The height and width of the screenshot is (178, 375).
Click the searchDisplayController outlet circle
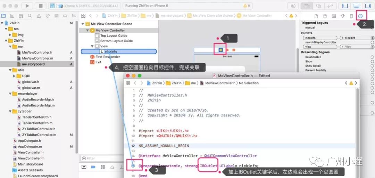pos(372,42)
